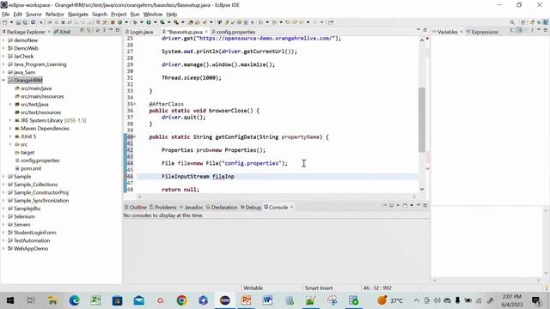
Task: Maximize the editor area
Action: 425,30
